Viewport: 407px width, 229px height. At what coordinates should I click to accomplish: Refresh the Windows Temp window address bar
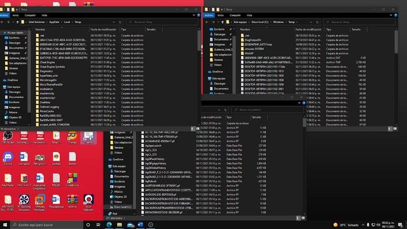[317, 22]
